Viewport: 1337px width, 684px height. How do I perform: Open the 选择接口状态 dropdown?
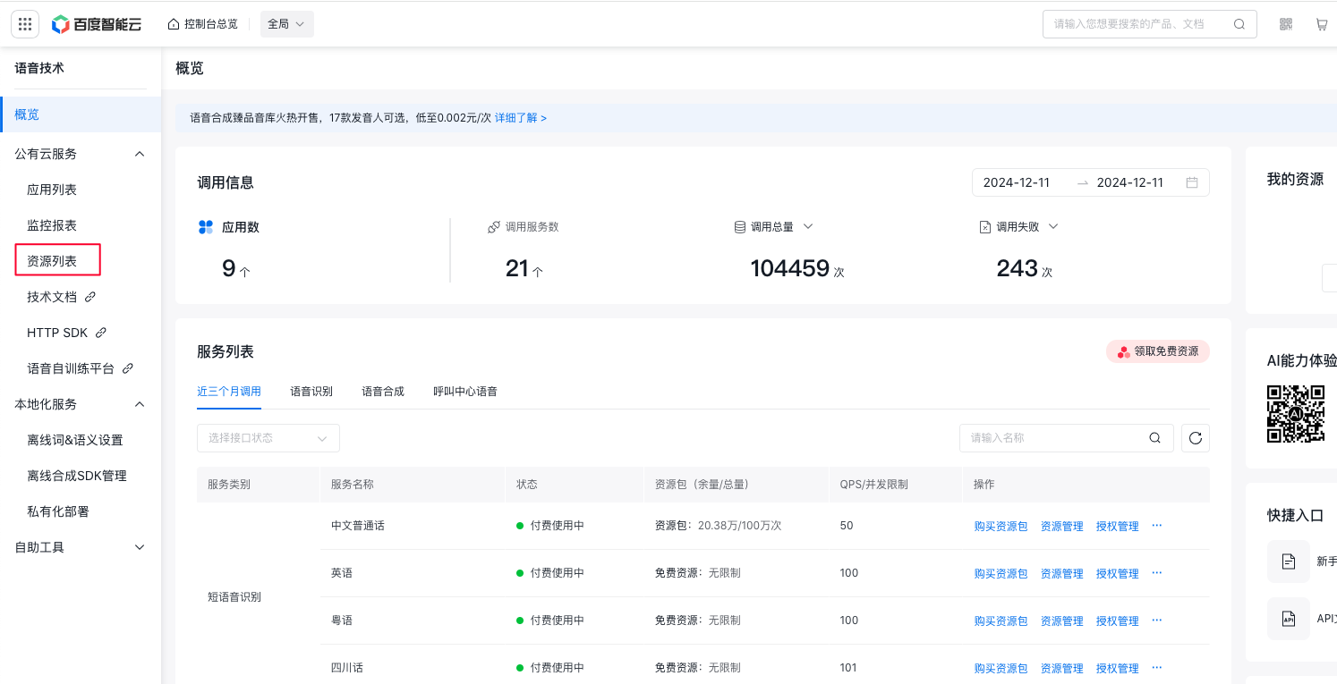(268, 438)
